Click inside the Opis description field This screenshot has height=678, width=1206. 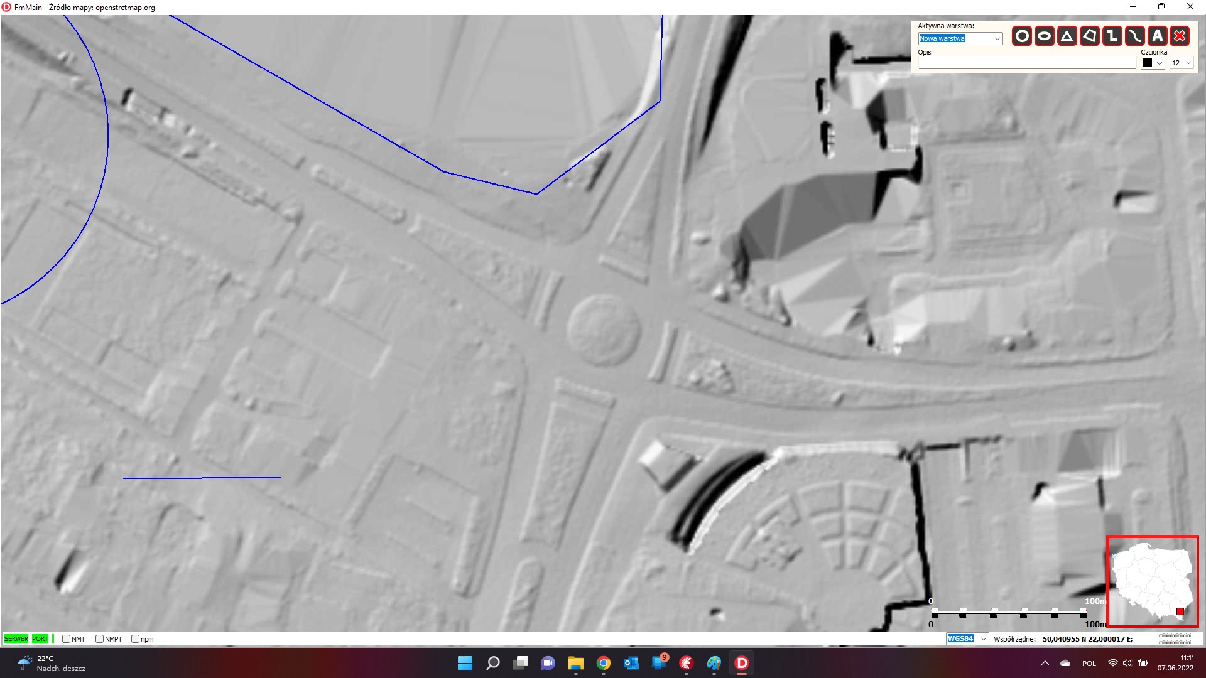click(x=1026, y=62)
